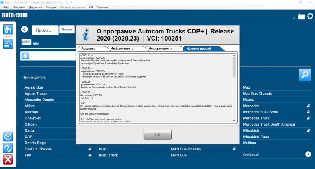Click the car icon next to Mercedes bus / Setra
Screen dimensions: 315x169
308,112
